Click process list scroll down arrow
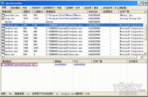This screenshot has width=148, height=97. coord(145,54)
